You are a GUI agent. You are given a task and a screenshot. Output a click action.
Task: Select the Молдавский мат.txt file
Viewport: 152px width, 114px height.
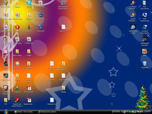coord(52,64)
